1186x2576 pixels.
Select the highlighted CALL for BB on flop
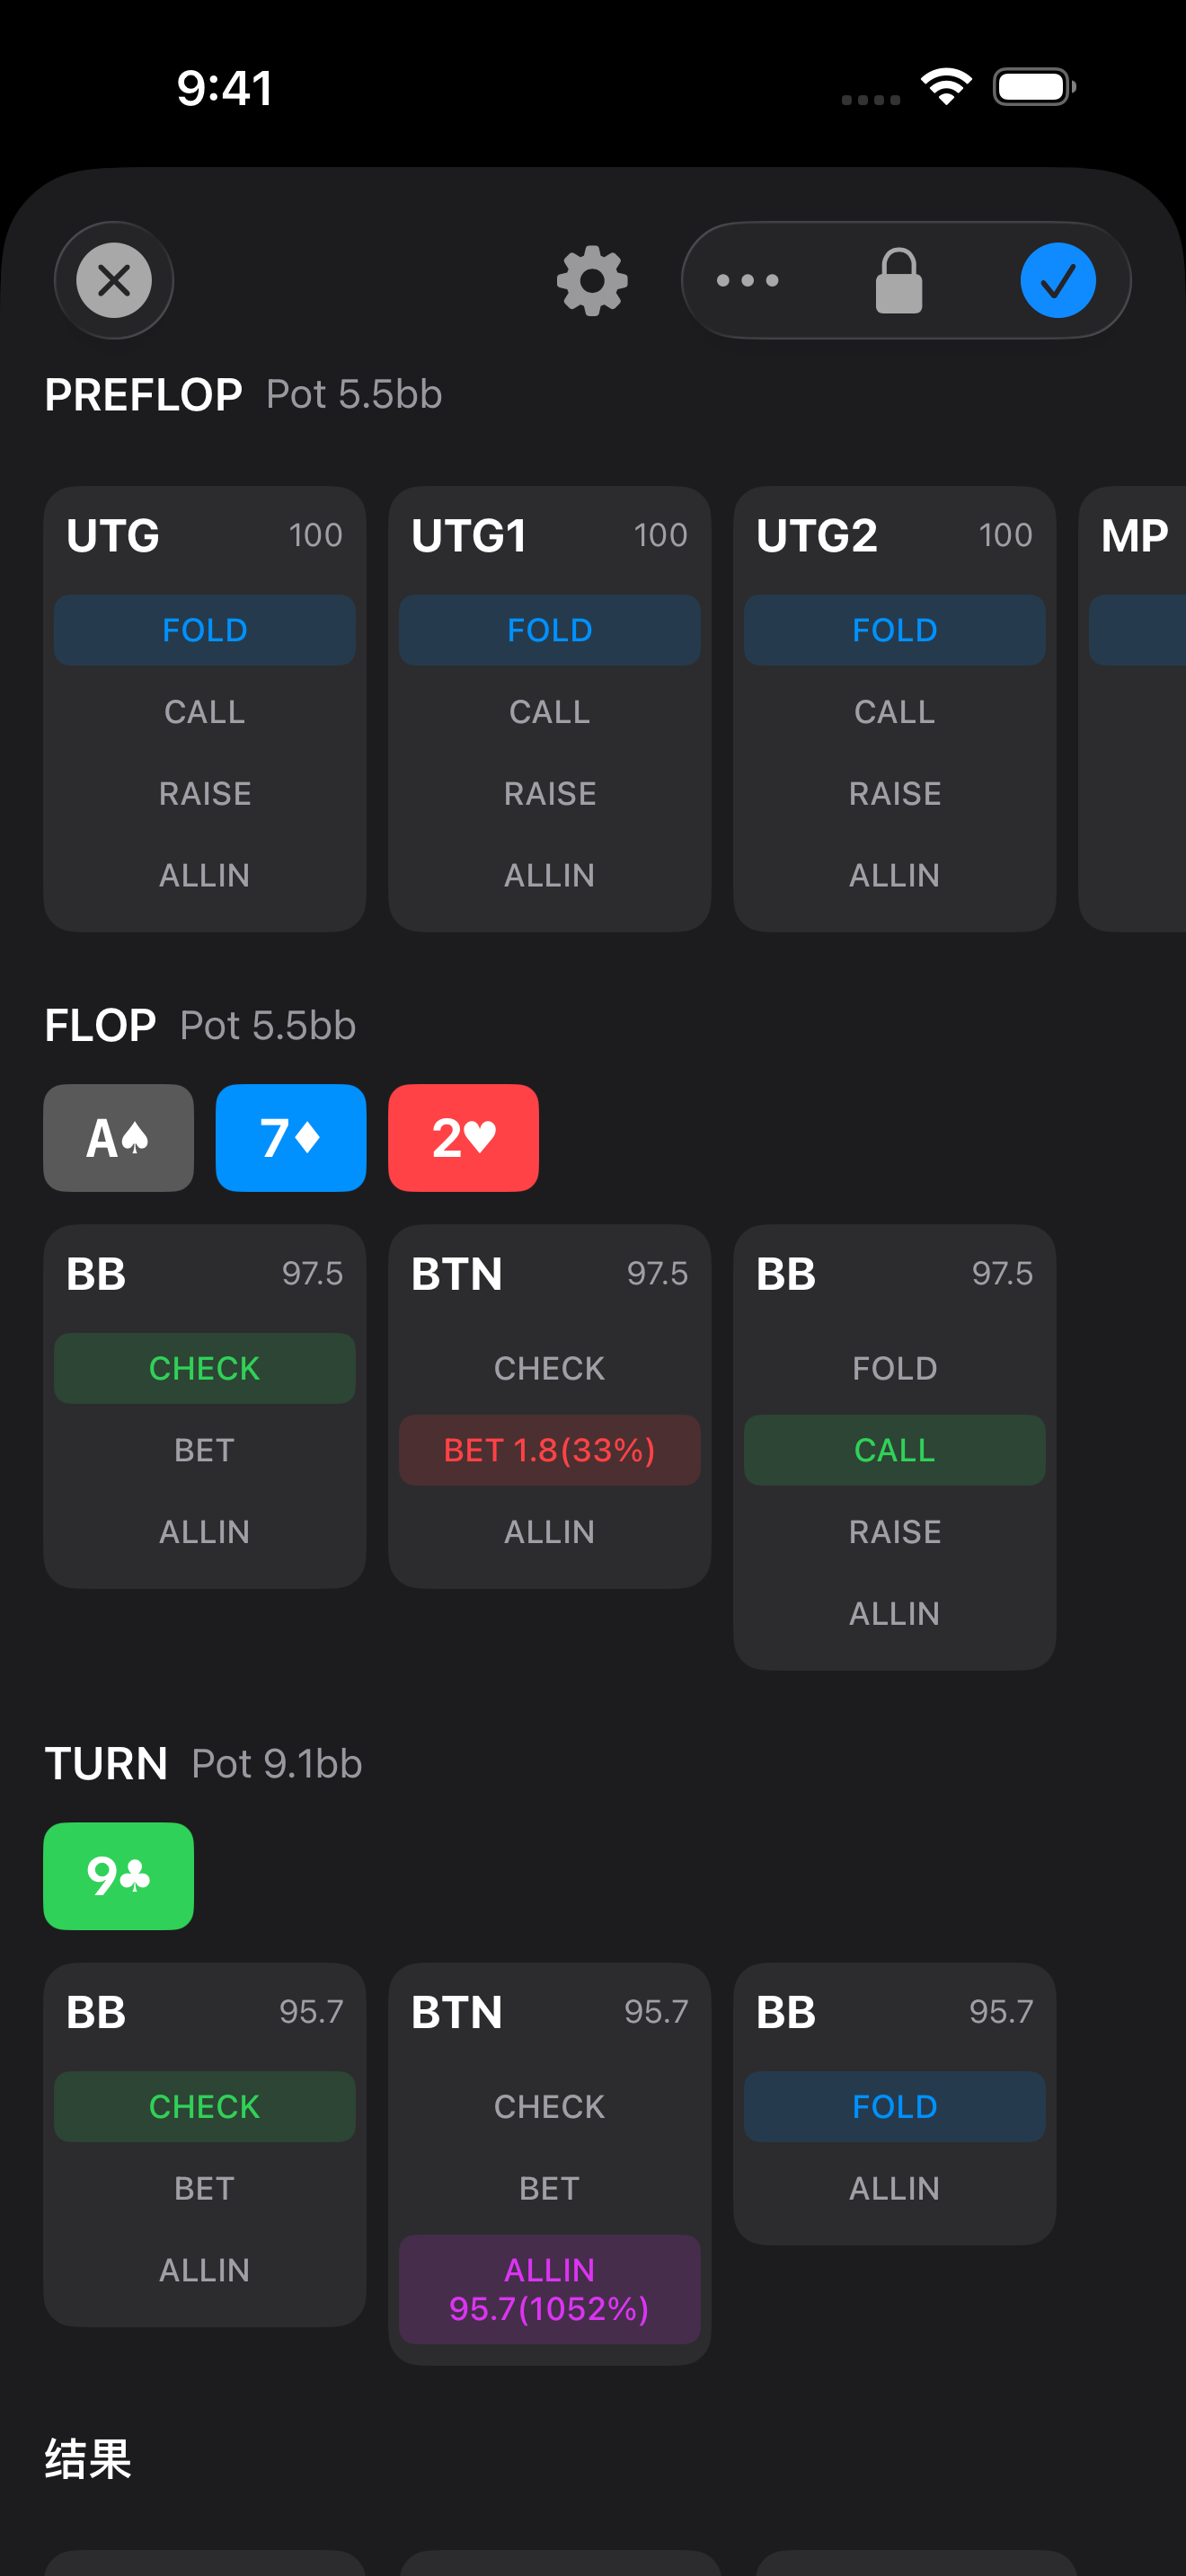pos(894,1450)
